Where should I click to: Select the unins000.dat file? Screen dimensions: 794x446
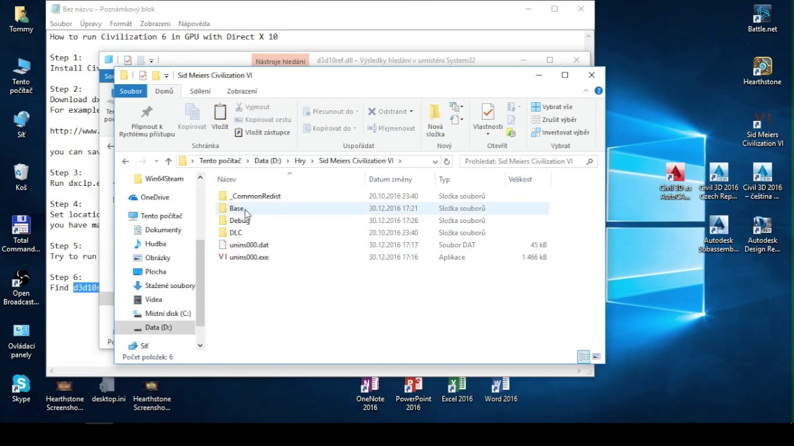click(249, 245)
